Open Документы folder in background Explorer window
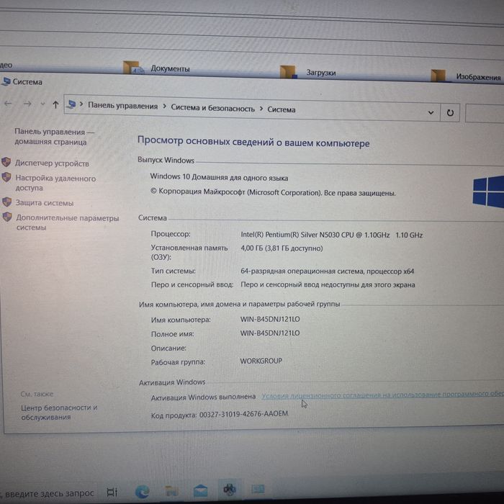 157,68
